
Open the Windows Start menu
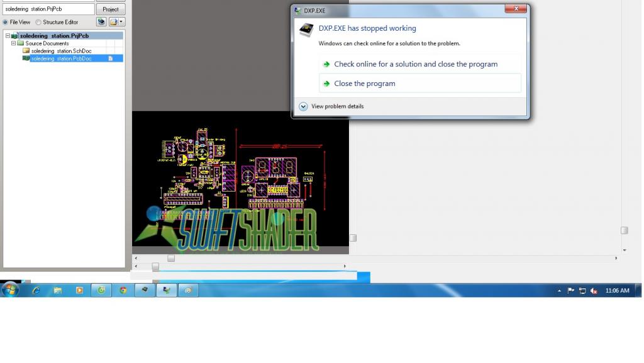(10, 290)
